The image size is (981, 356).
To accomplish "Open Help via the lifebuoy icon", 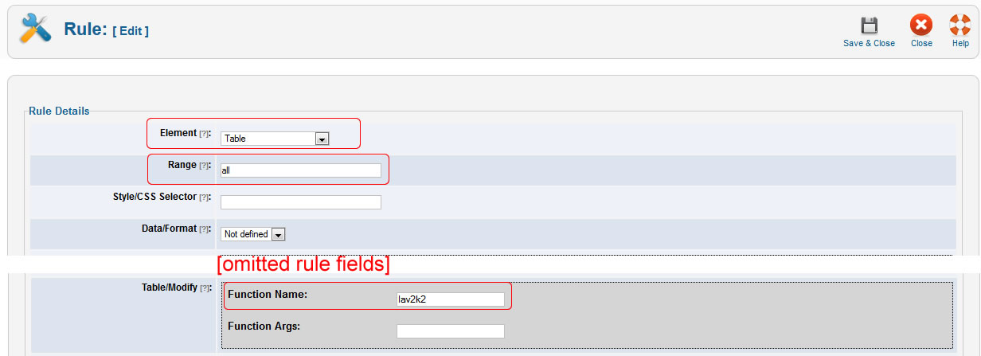I will [960, 25].
